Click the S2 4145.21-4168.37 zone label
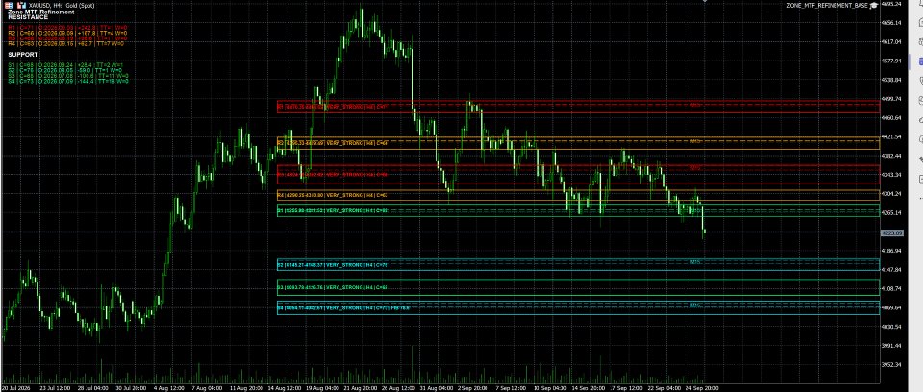The width and height of the screenshot is (923, 392). (x=333, y=265)
